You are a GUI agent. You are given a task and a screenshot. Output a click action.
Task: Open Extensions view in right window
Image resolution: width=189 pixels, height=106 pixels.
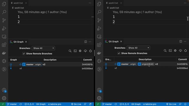click(99, 45)
